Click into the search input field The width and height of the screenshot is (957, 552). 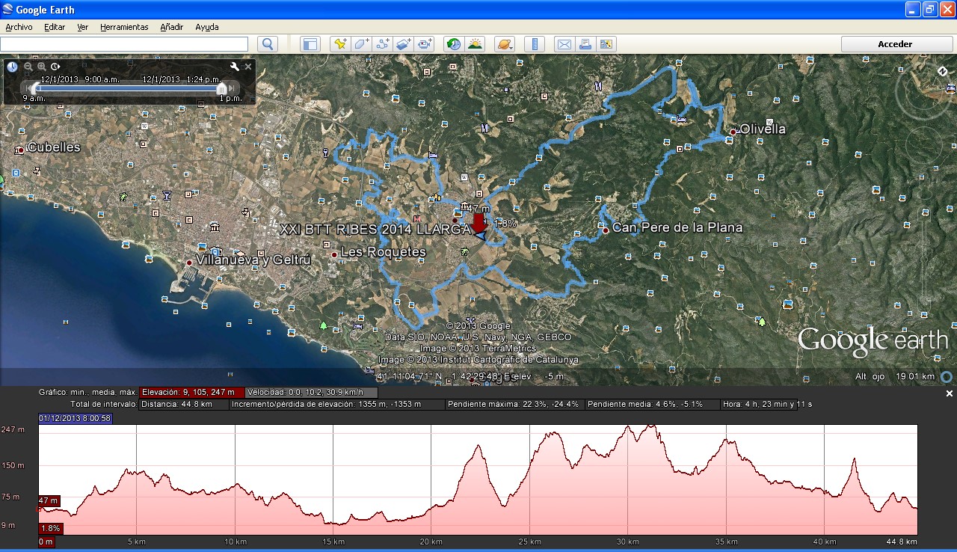[123, 44]
